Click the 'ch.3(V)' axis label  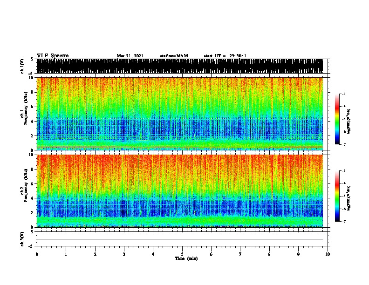click(22, 239)
